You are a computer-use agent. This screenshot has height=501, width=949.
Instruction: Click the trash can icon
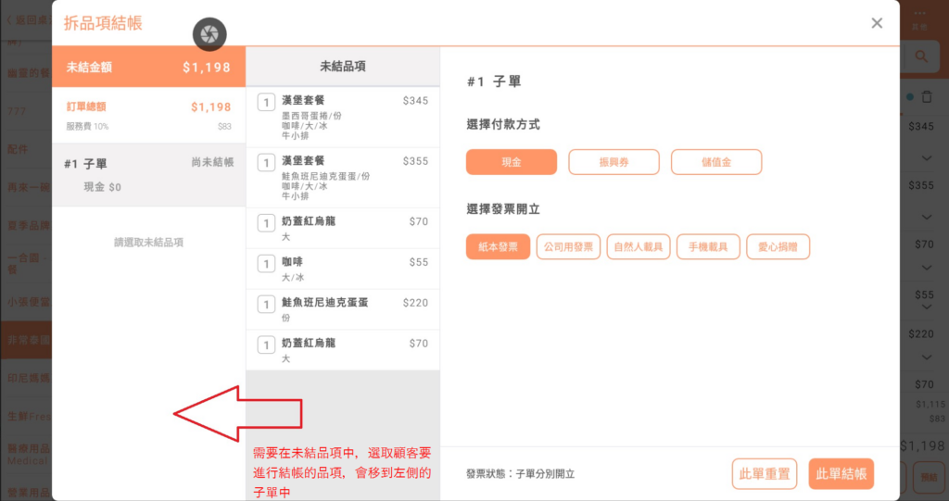coord(927,96)
